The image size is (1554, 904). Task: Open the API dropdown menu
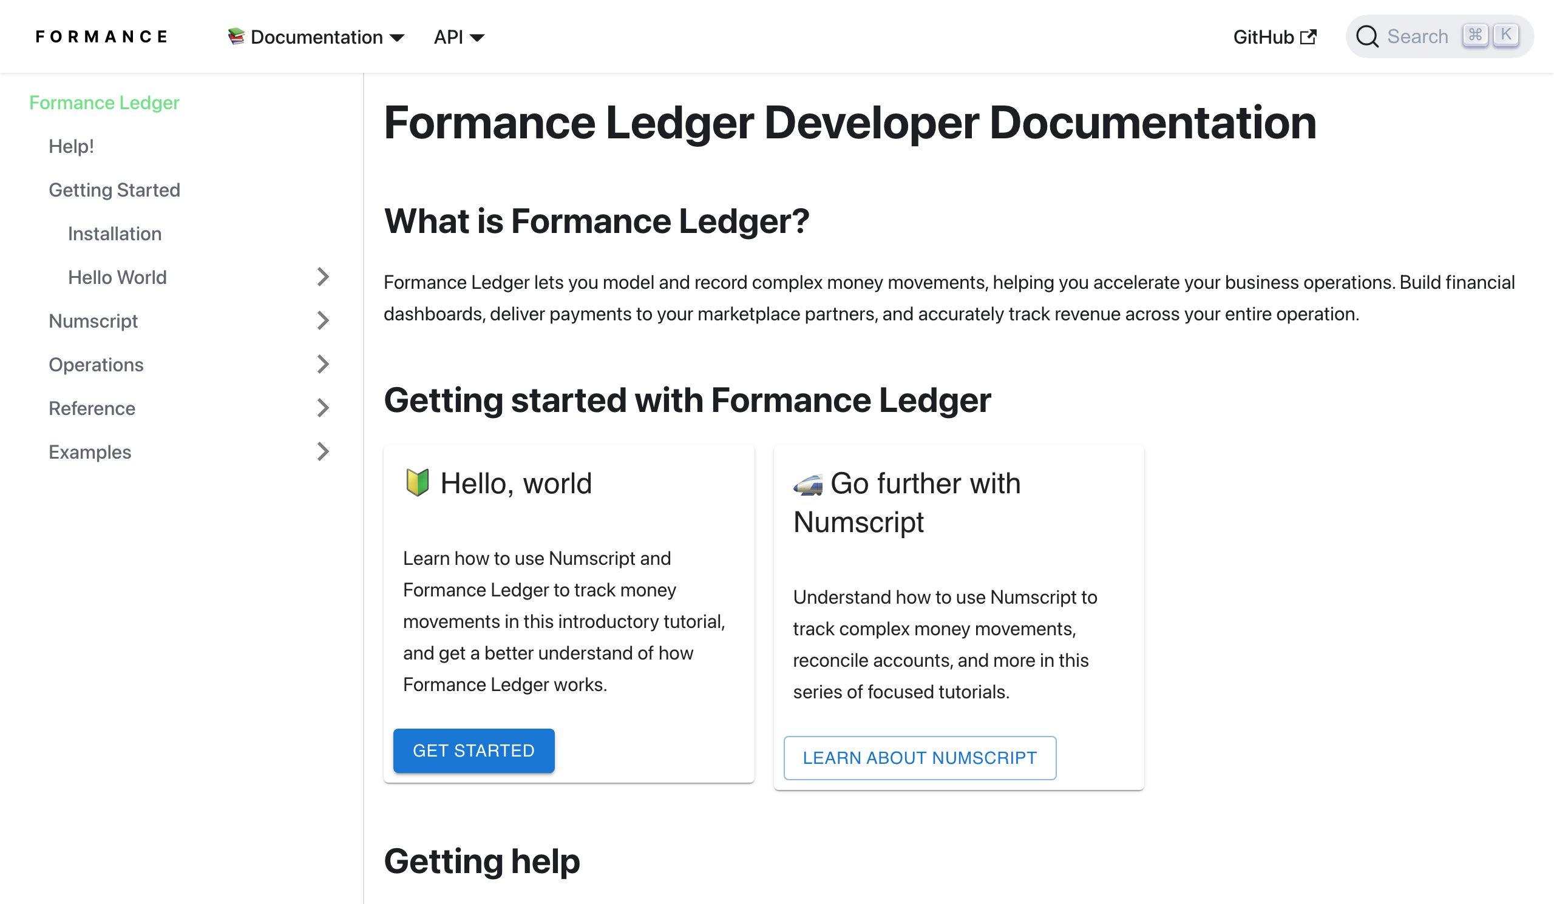point(459,37)
